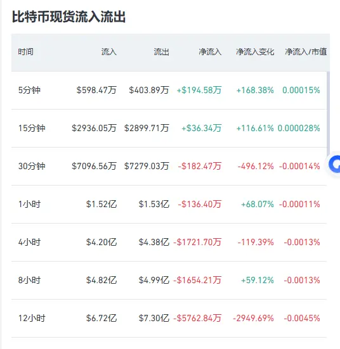Click net change -2949.69%

coord(253,318)
